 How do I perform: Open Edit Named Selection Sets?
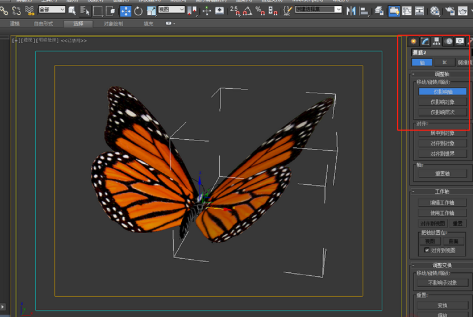pyautogui.click(x=287, y=11)
